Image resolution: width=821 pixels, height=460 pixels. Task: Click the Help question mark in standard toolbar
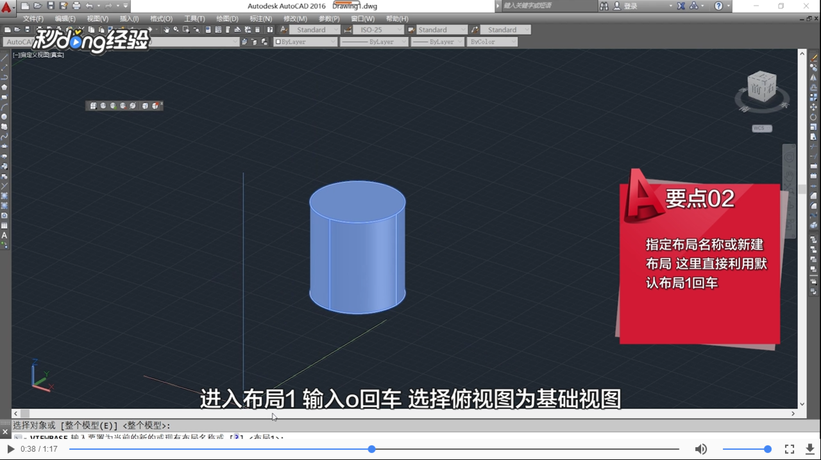point(270,29)
